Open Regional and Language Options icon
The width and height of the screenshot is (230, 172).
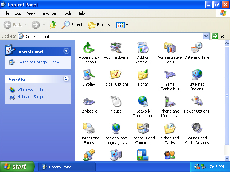pos(116,128)
